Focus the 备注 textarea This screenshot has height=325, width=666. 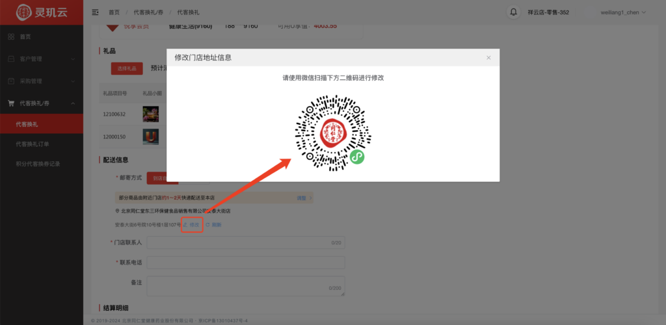coord(245,286)
